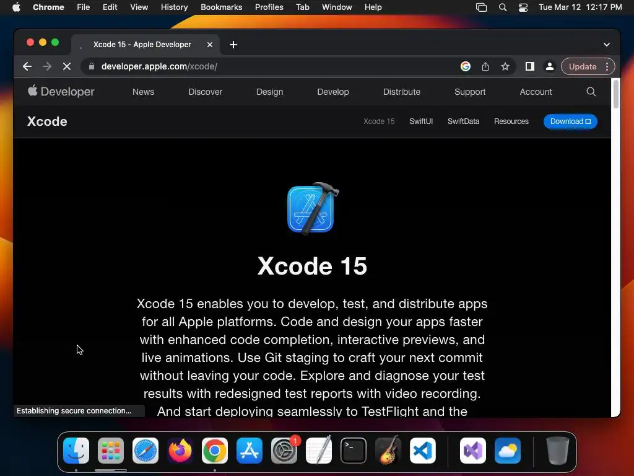The width and height of the screenshot is (634, 476).
Task: Open Finder from the dock
Action: tap(76, 451)
